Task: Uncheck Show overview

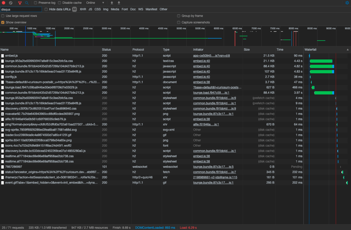Action: point(3,22)
